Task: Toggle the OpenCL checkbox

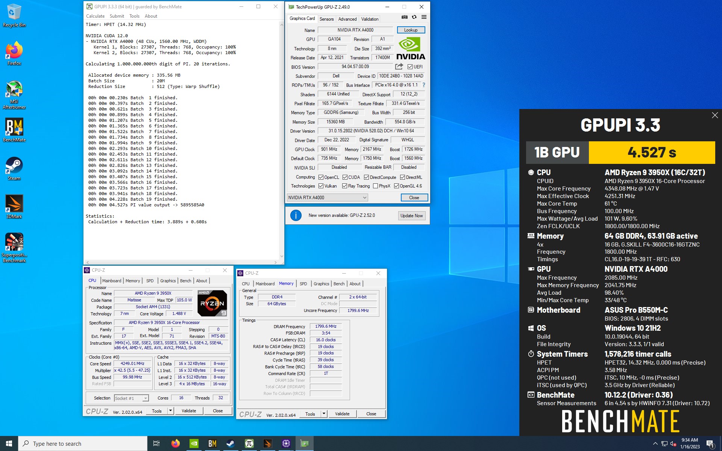Action: point(321,177)
